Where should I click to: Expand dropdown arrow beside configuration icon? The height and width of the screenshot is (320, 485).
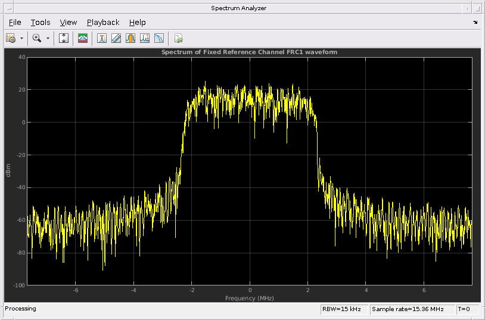22,38
